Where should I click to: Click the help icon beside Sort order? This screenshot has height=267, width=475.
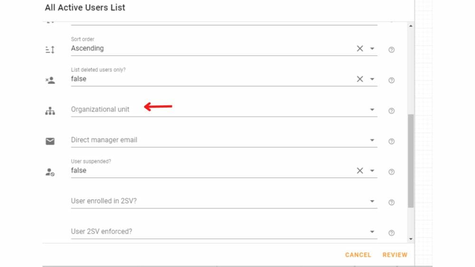click(x=391, y=50)
